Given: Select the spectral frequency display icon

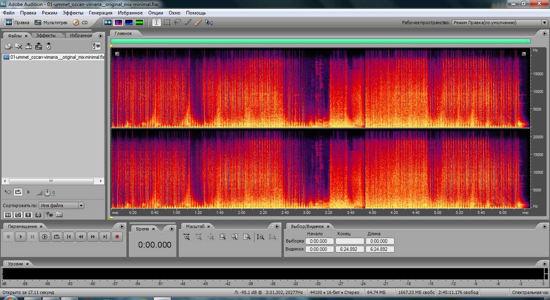Looking at the screenshot, I should (x=118, y=23).
